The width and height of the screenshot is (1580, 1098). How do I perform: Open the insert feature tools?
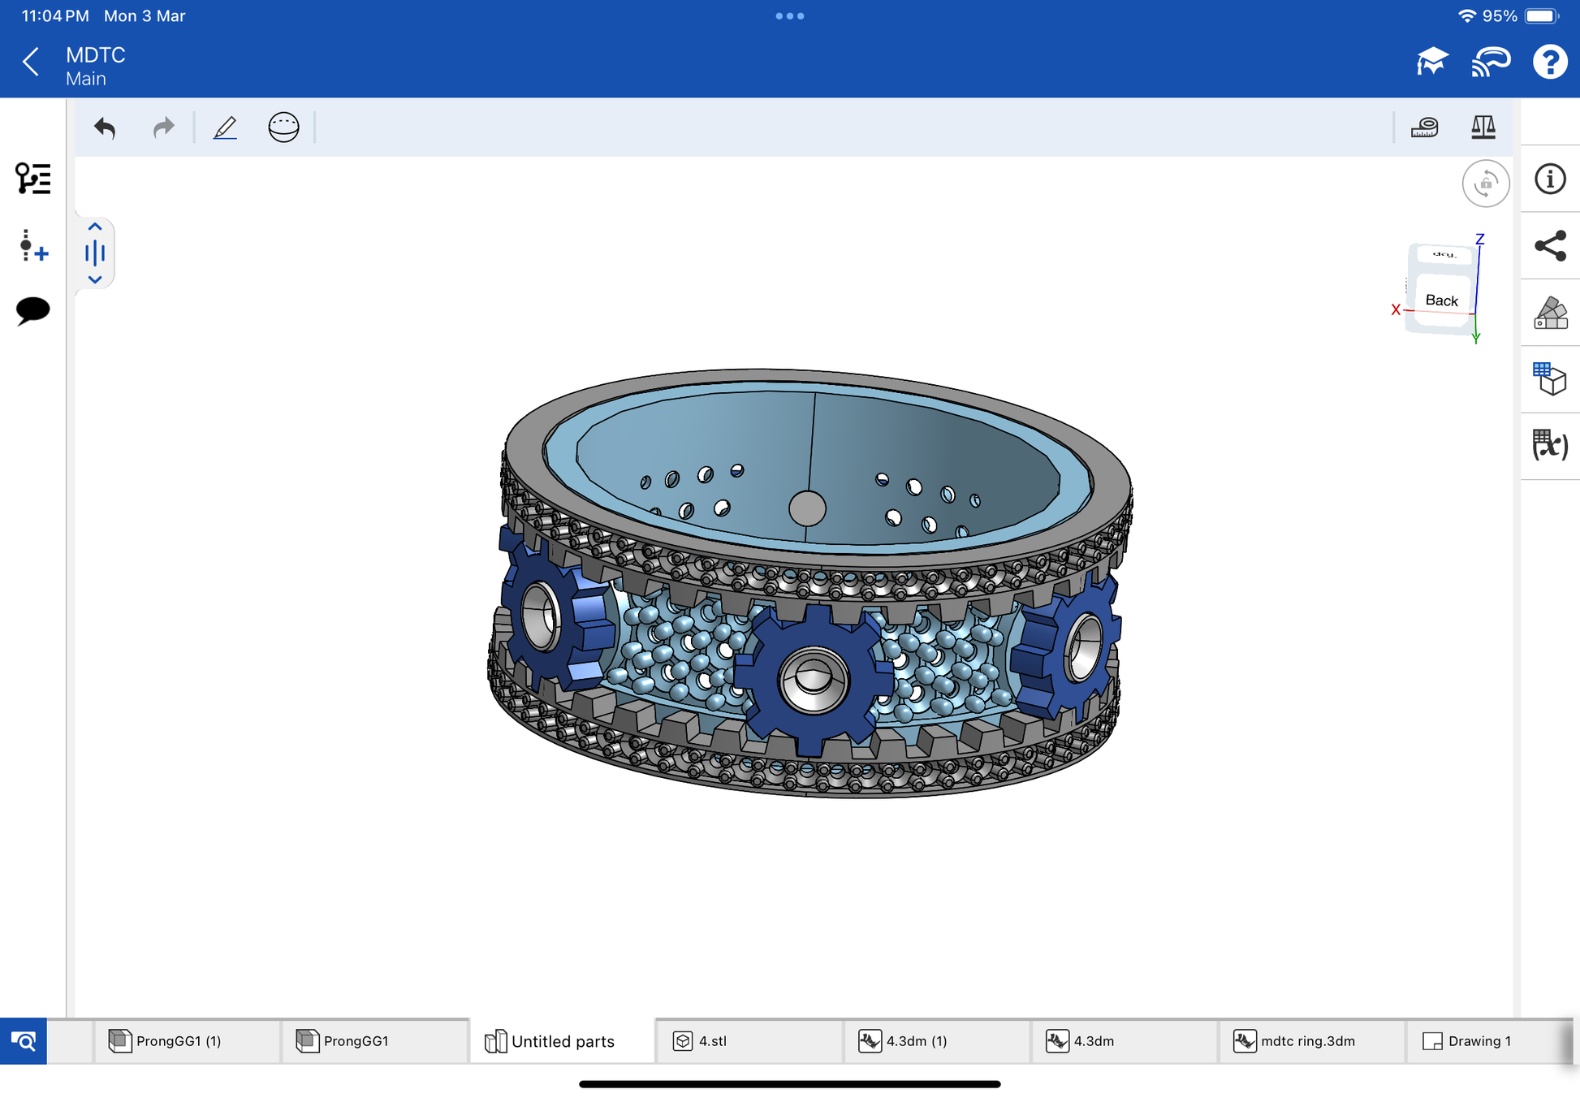(x=32, y=245)
